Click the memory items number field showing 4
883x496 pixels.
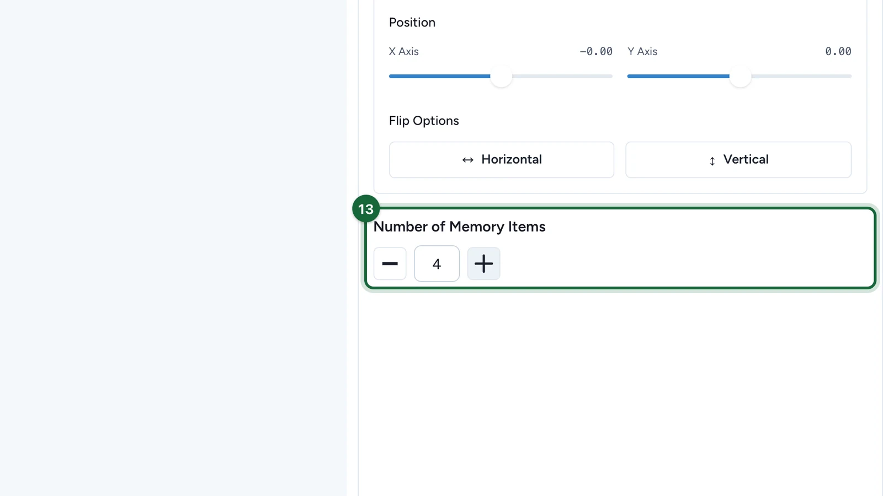[x=437, y=263]
